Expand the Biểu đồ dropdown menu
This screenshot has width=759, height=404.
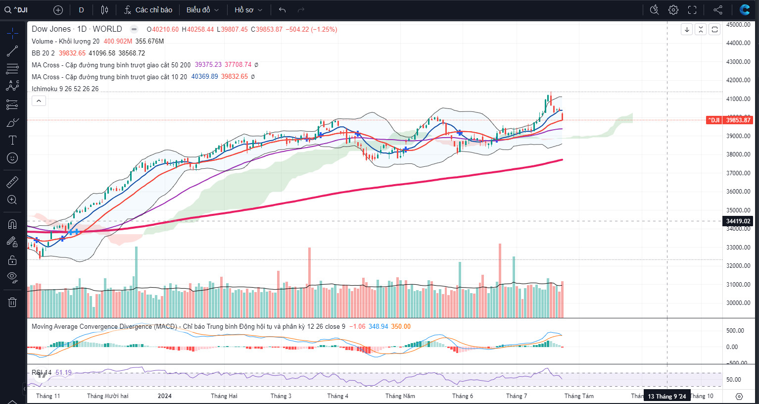click(x=202, y=10)
